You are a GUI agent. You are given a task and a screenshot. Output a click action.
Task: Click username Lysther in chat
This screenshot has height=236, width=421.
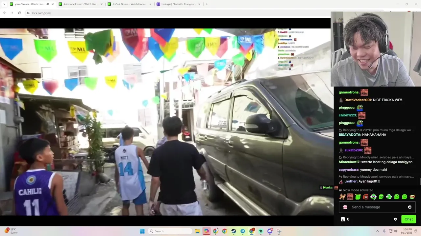(x=351, y=181)
